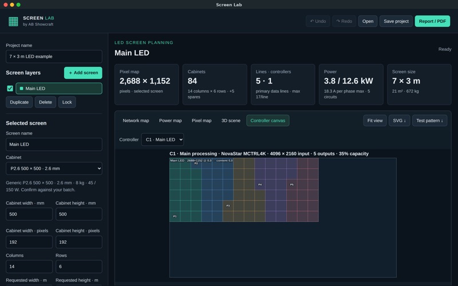The image size is (458, 286).
Task: Generate the Report / PDF
Action: point(432,21)
